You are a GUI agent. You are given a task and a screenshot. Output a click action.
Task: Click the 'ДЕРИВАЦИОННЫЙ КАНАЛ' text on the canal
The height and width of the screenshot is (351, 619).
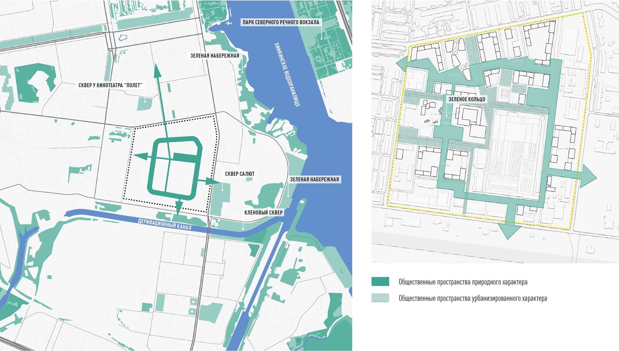(164, 224)
